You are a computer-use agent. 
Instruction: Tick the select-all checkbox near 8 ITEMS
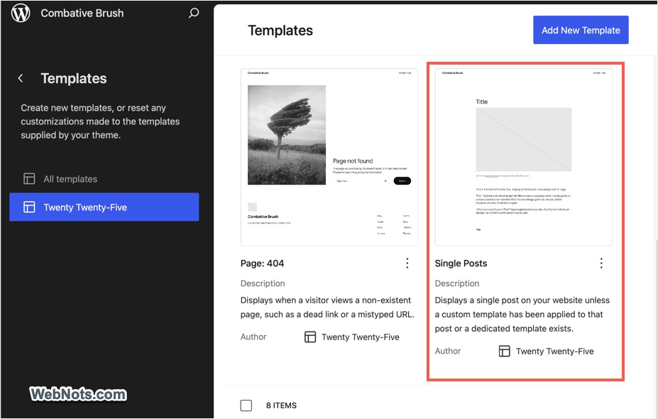(246, 406)
